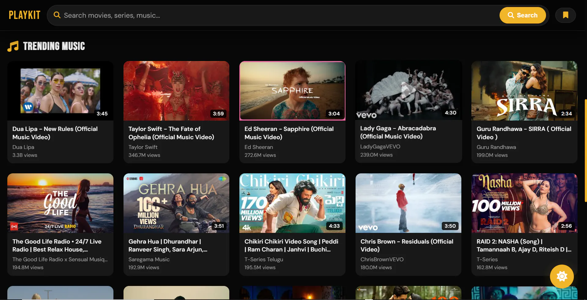The image size is (587, 300).
Task: Click the vevo logo on Chris Brown thumbnail
Action: (368, 228)
